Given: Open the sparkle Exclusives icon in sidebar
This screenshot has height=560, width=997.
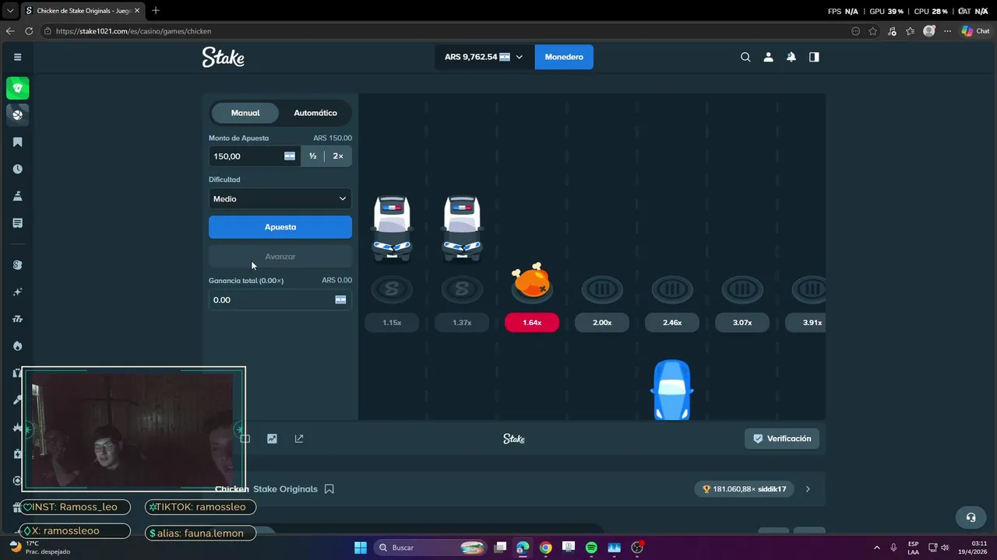Looking at the screenshot, I should point(17,292).
